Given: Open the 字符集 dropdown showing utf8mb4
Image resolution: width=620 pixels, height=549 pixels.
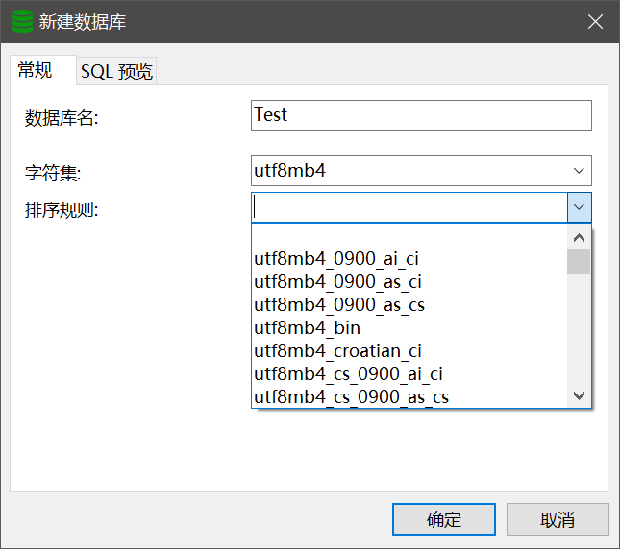Looking at the screenshot, I should click(421, 171).
